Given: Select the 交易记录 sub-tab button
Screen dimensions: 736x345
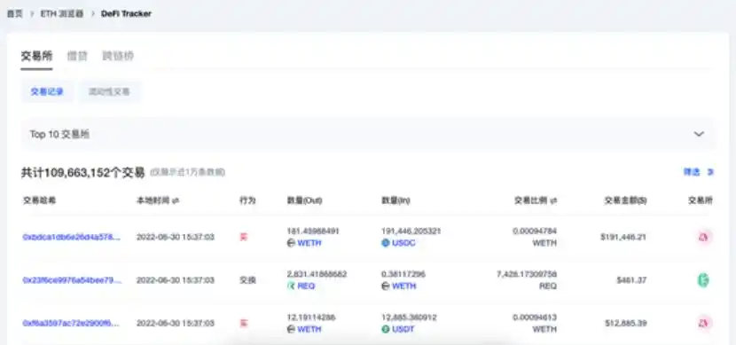Looking at the screenshot, I should tap(47, 92).
